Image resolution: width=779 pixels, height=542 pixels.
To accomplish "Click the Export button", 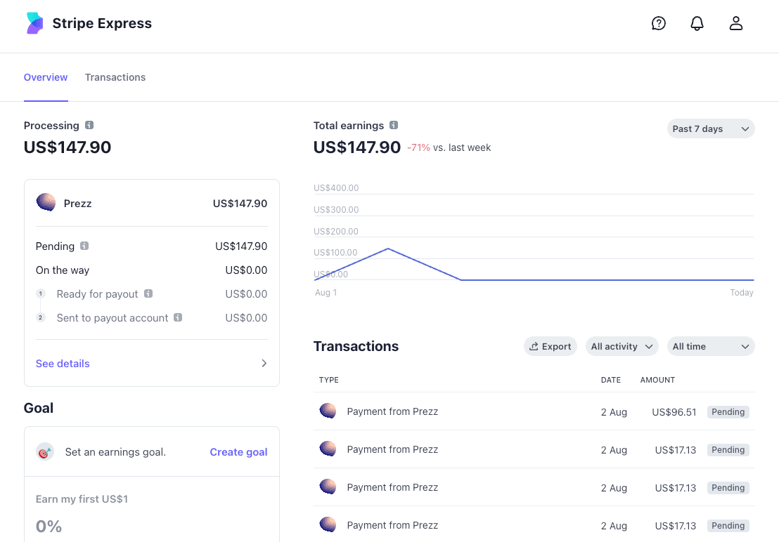I will [x=550, y=346].
